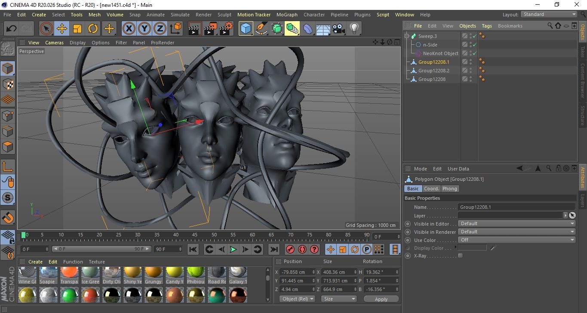Viewport: 587px width, 313px height.
Task: Click the Camera object icon
Action: click(338, 29)
